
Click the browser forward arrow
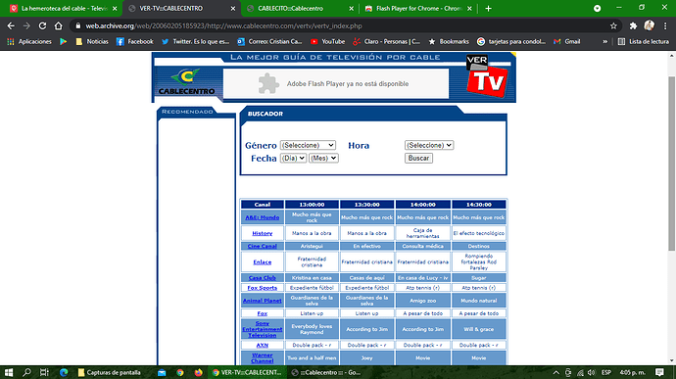pyautogui.click(x=26, y=25)
